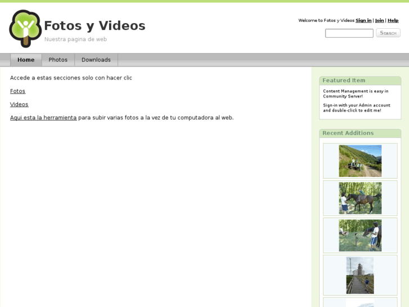Click the Content Management is easy text
The image size is (409, 307).
[356, 94]
